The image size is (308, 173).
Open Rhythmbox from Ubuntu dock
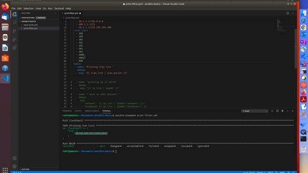(5, 37)
